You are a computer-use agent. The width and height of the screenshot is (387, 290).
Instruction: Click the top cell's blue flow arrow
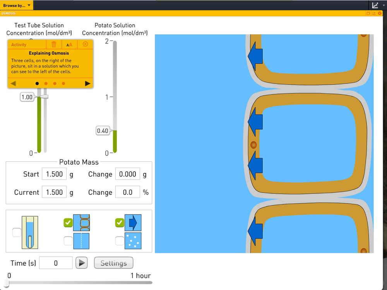(255, 56)
